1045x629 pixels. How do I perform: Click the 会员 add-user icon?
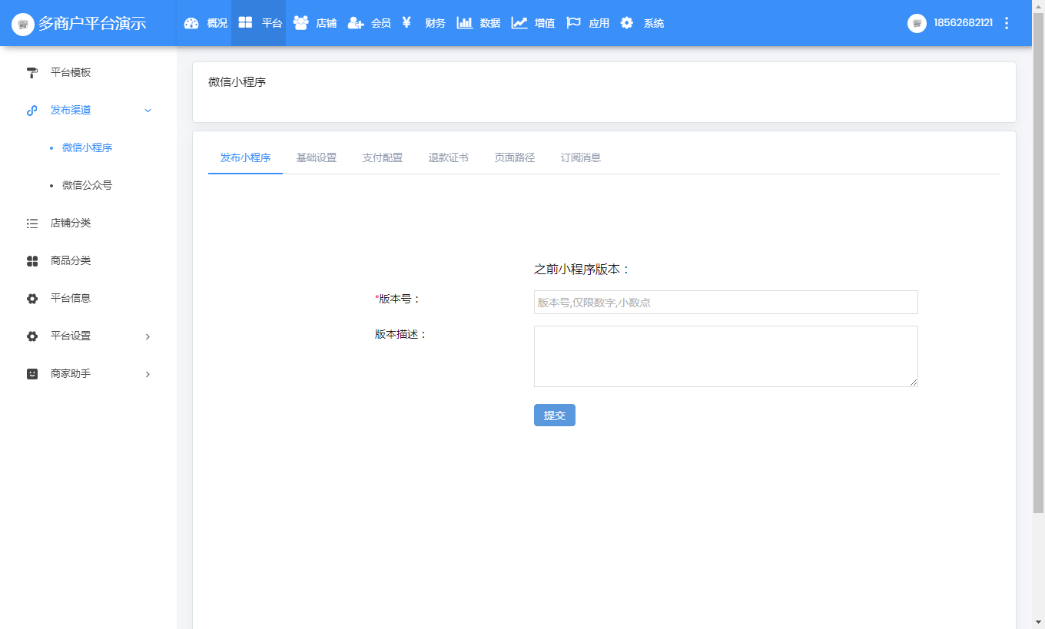coord(356,23)
